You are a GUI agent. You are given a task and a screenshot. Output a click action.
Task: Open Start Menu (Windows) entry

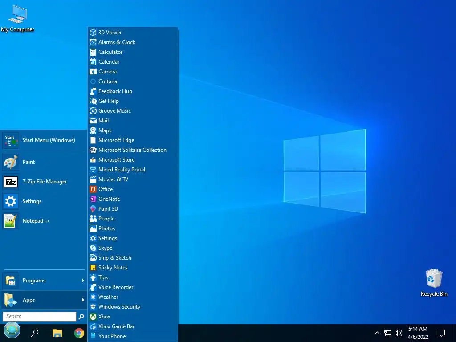[x=44, y=140]
